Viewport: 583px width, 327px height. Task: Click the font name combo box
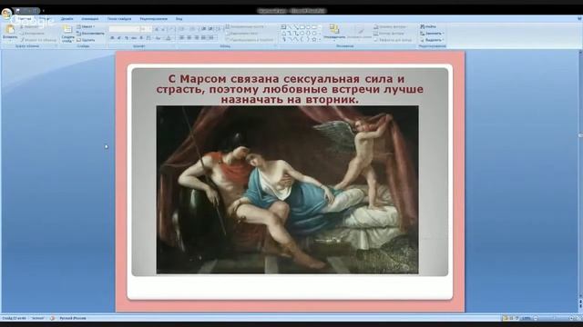coord(124,29)
